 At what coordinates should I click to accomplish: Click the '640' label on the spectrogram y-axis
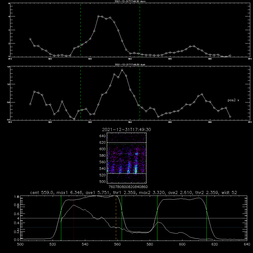tap(103, 136)
